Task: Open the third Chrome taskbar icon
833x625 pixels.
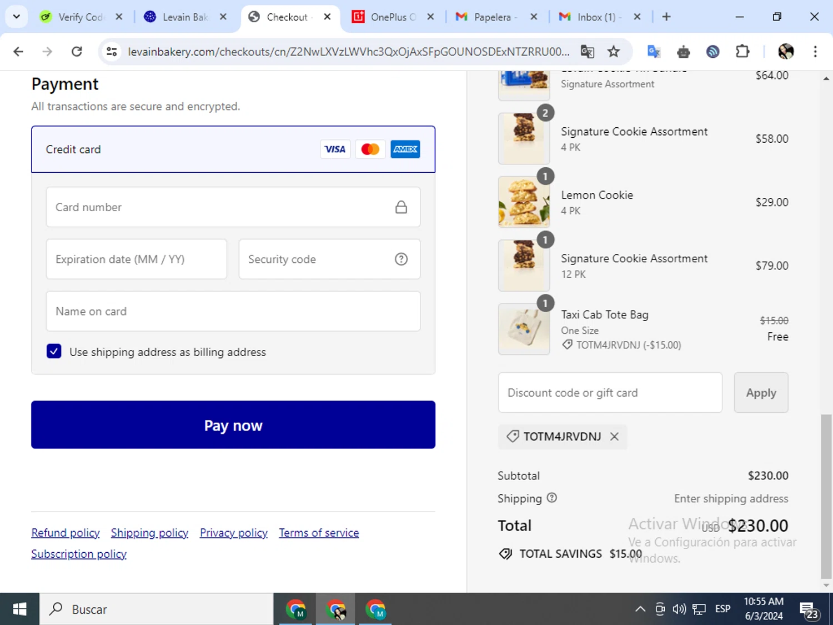Action: (x=376, y=609)
